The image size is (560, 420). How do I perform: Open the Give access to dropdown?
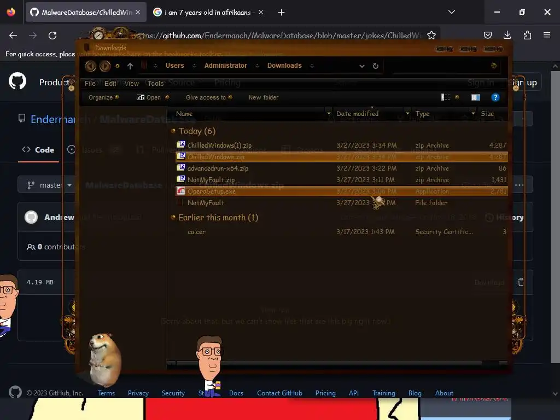pyautogui.click(x=209, y=97)
